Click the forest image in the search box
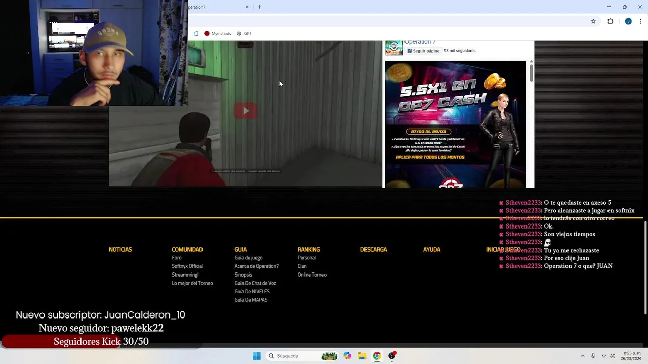This screenshot has width=648, height=364. tap(330, 356)
